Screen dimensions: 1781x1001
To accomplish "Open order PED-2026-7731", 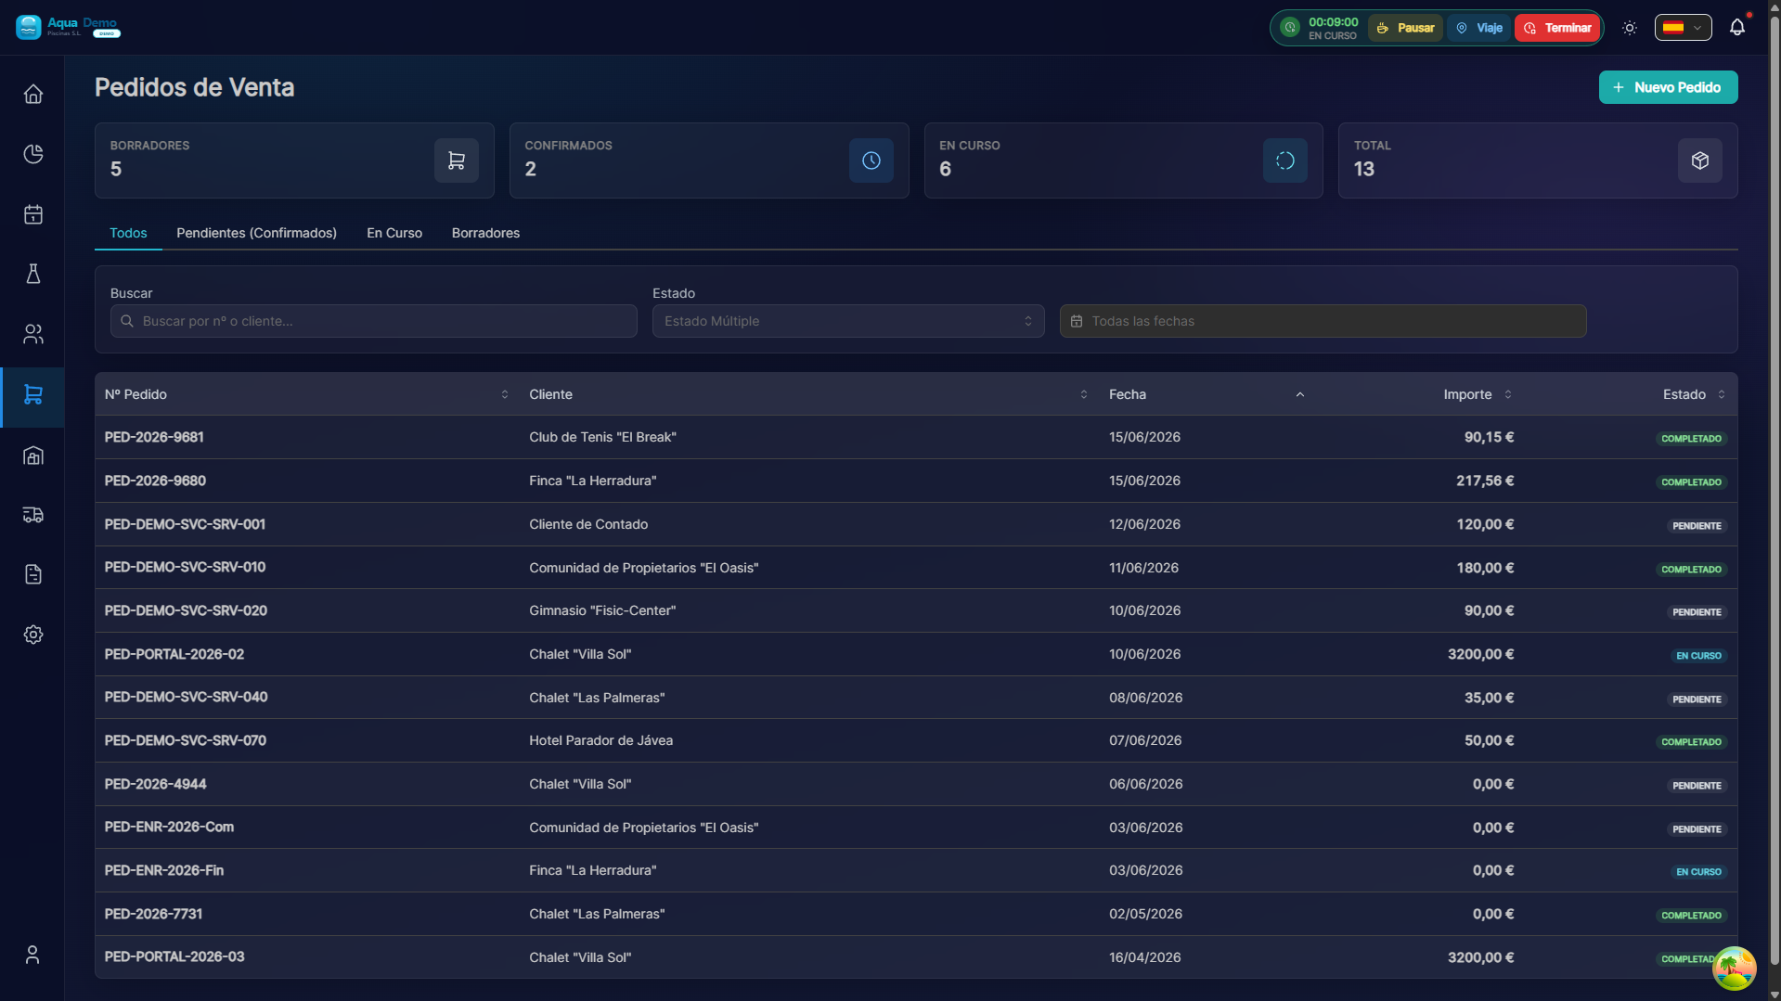I will click(153, 914).
